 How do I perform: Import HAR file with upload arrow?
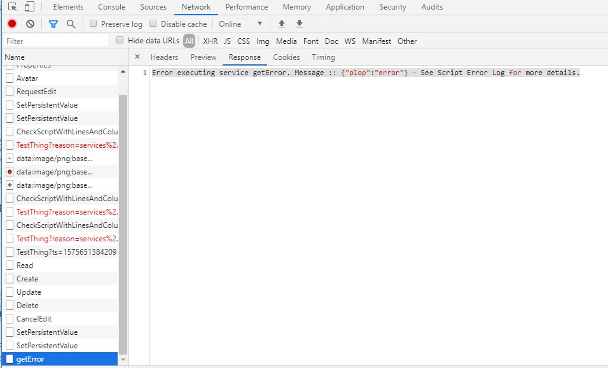tap(282, 24)
